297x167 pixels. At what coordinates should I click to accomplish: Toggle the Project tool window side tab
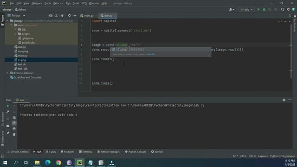(2, 20)
